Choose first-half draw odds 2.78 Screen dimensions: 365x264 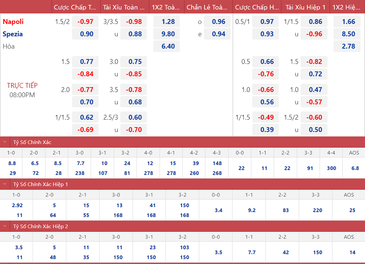point(349,46)
